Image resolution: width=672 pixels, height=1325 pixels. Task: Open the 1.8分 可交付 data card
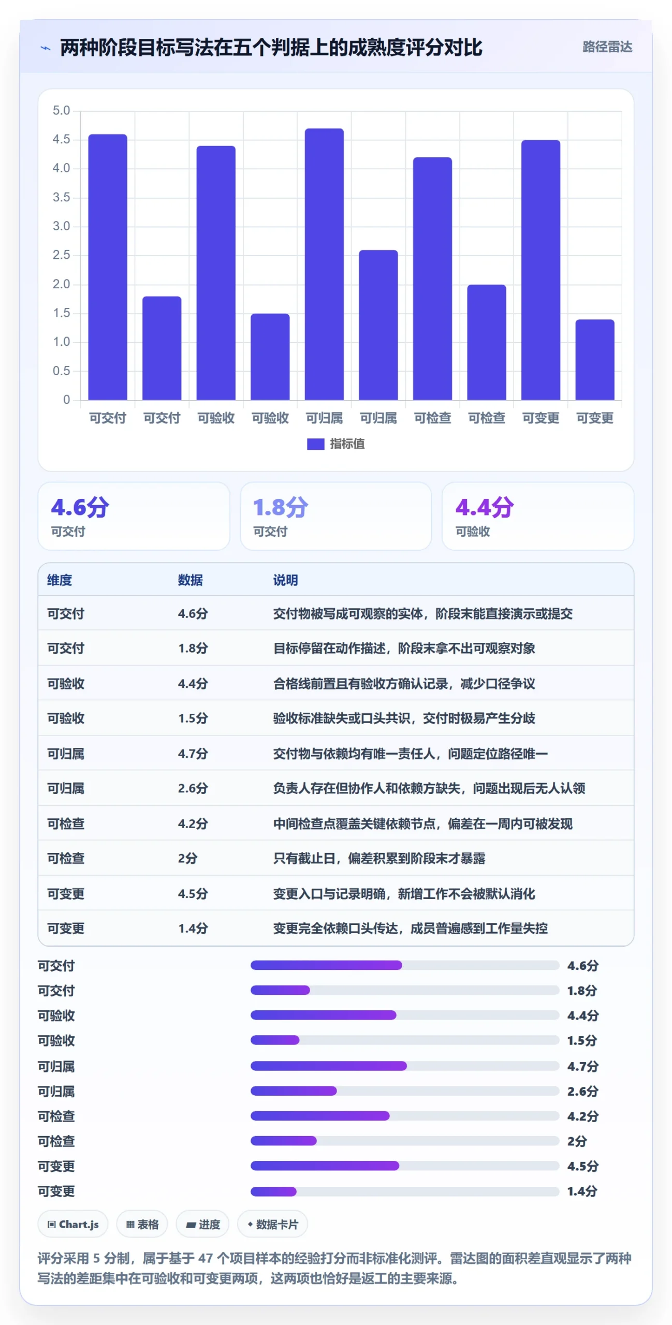pos(335,516)
